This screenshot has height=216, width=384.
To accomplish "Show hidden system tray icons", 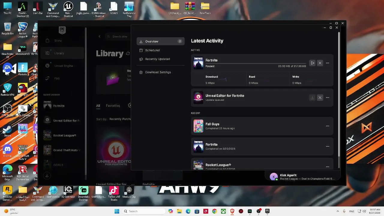I will 337,211.
